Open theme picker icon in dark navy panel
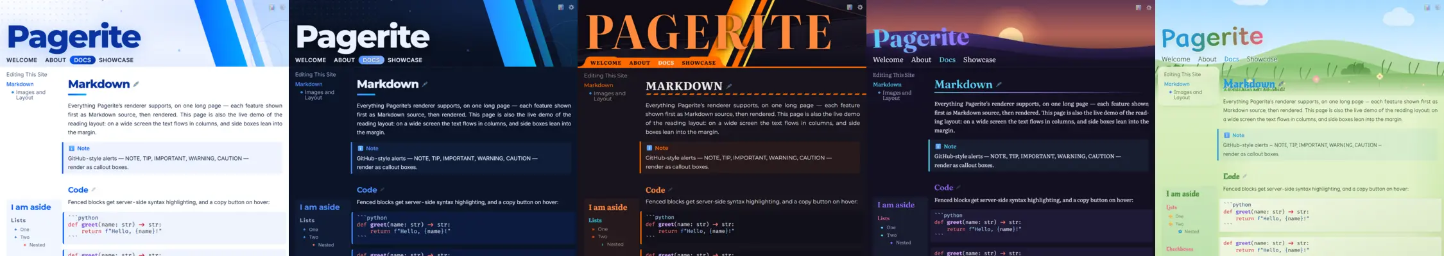 click(561, 8)
